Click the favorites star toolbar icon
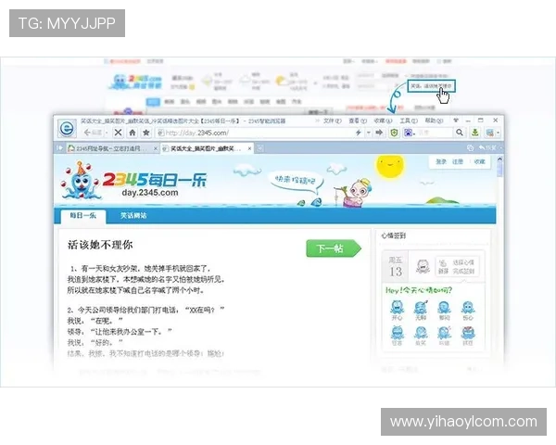Image resolution: width=556 pixels, height=445 pixels. click(145, 133)
